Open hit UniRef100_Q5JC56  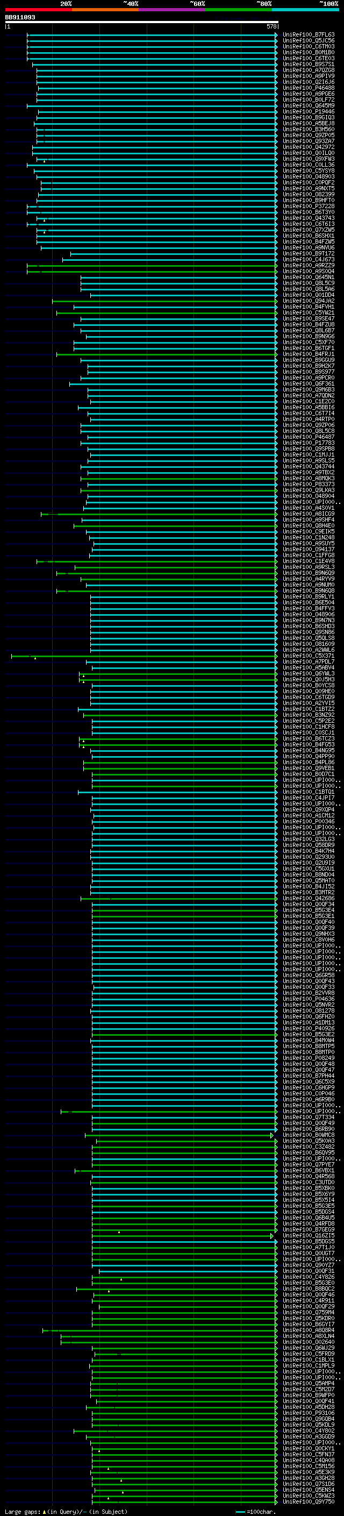point(309,41)
